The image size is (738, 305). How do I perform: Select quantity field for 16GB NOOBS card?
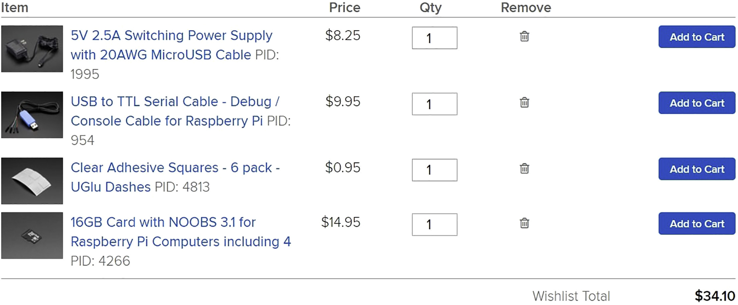coord(435,224)
